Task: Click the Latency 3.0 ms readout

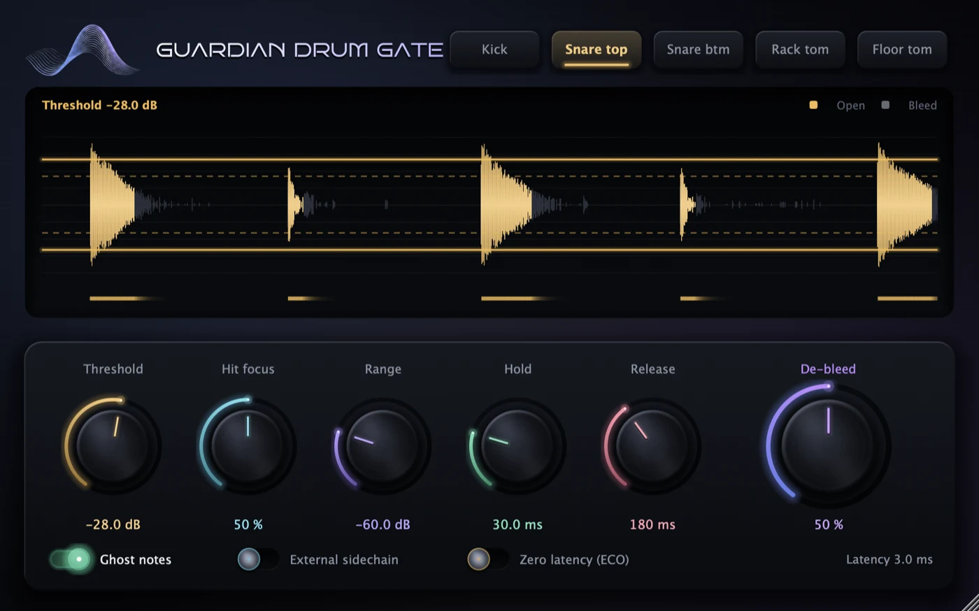Action: tap(889, 559)
